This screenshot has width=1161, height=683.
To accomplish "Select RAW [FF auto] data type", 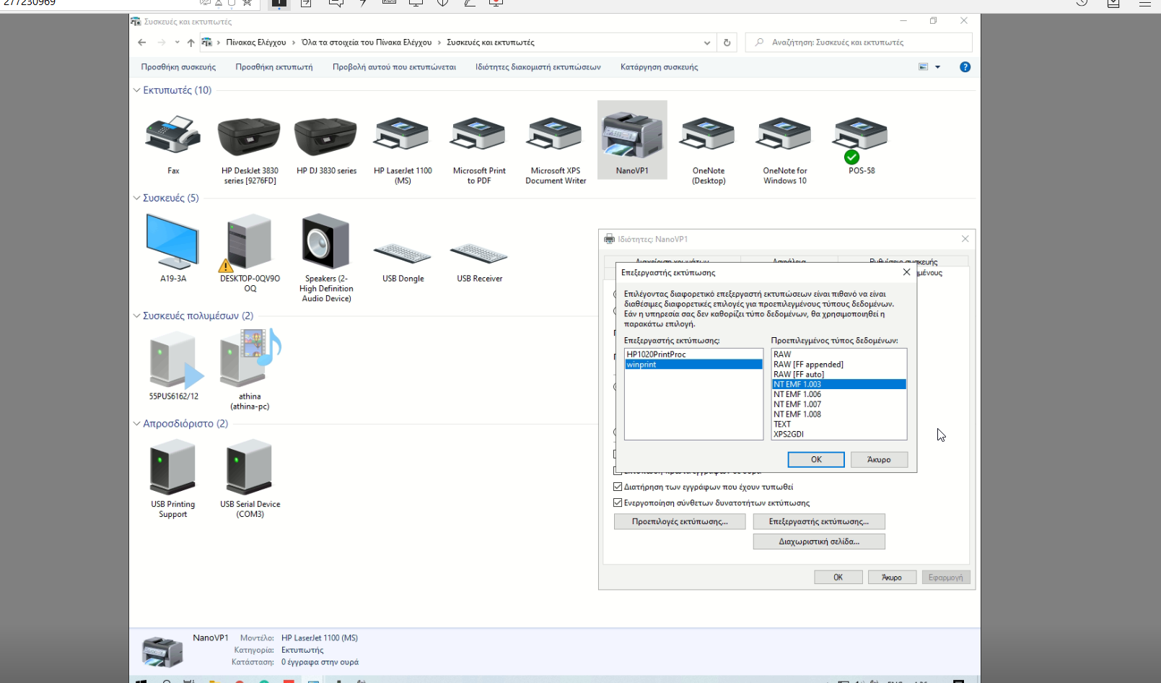I will pyautogui.click(x=839, y=375).
